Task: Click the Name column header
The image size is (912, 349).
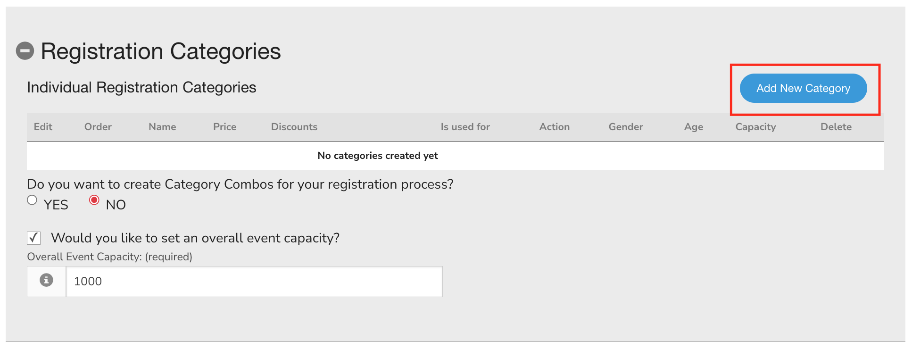Action: point(162,127)
